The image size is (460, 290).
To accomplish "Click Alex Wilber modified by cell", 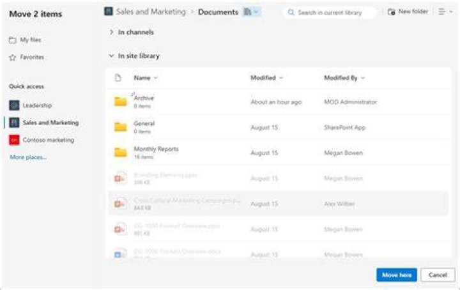I will (339, 204).
